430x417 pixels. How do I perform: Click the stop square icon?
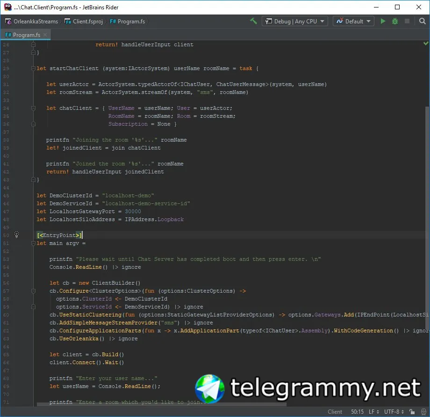tap(407, 21)
